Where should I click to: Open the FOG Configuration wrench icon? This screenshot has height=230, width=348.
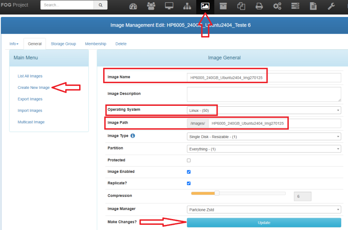[331, 6]
